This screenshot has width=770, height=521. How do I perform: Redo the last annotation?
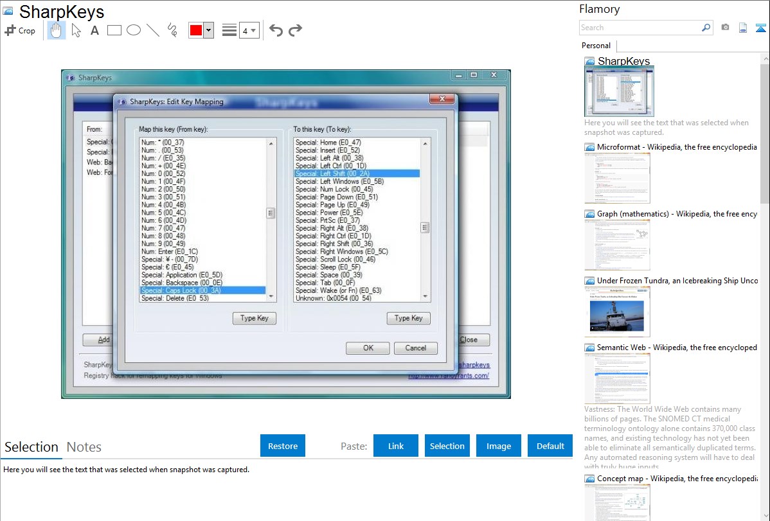(295, 30)
